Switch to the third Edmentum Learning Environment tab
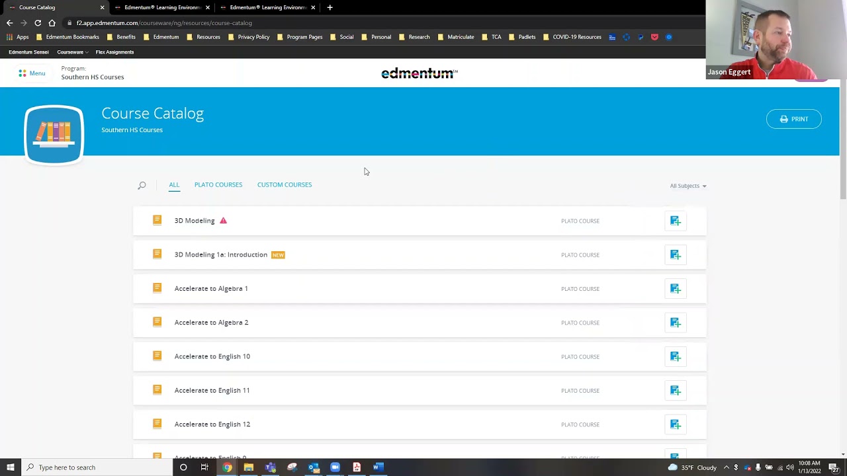 [x=267, y=7]
